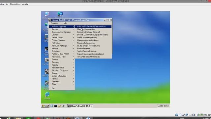This screenshot has height=119, width=211.
Task: Open Partition / Boot / MBR category
Action: pyautogui.click(x=62, y=54)
